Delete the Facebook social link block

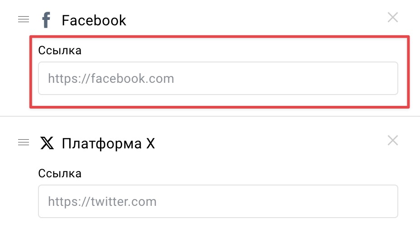click(393, 17)
